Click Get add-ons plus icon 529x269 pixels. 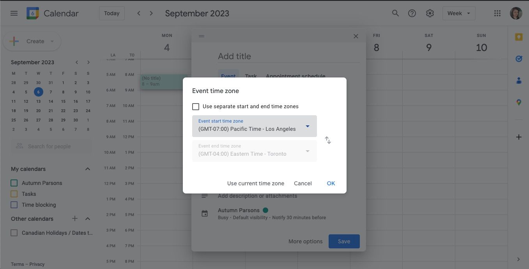518,137
